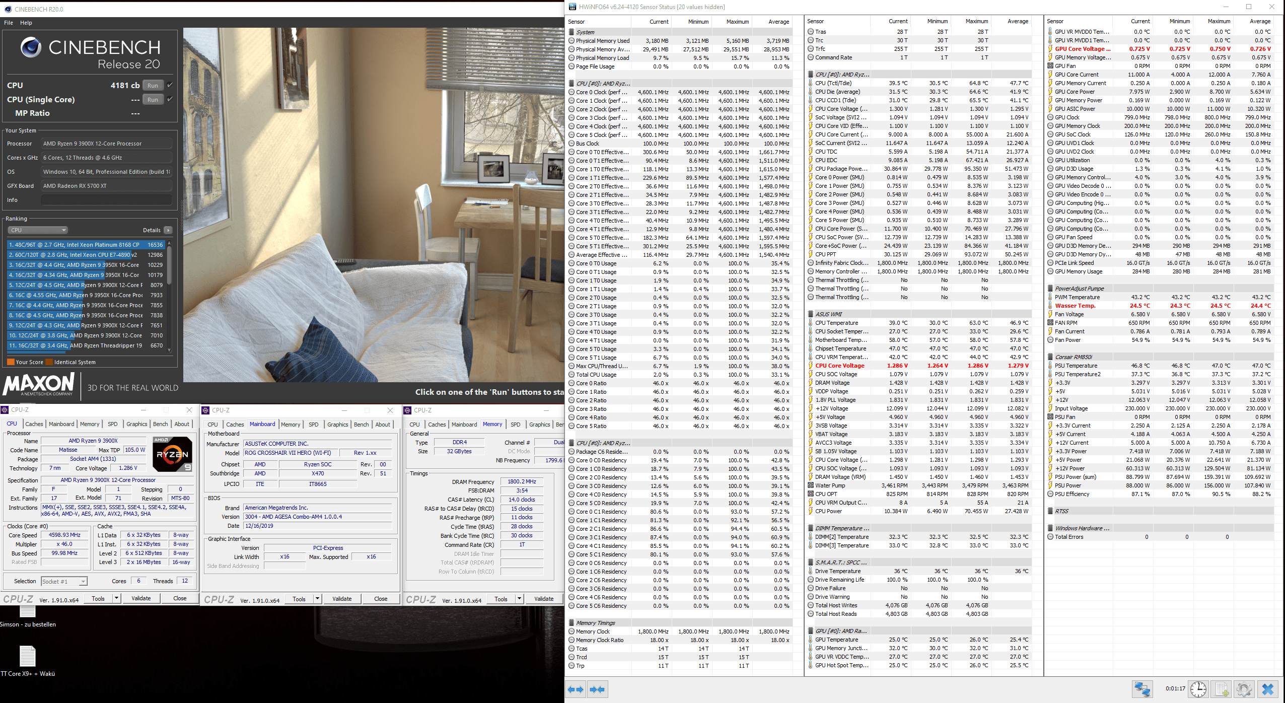Image resolution: width=1285 pixels, height=703 pixels.
Task: Click the 'Water Pump' fan icon in HWiNFO
Action: tap(811, 485)
